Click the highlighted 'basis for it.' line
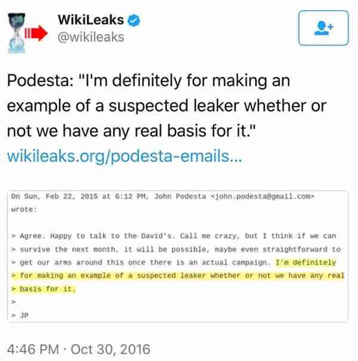This screenshot has height=361, width=358. click(44, 289)
